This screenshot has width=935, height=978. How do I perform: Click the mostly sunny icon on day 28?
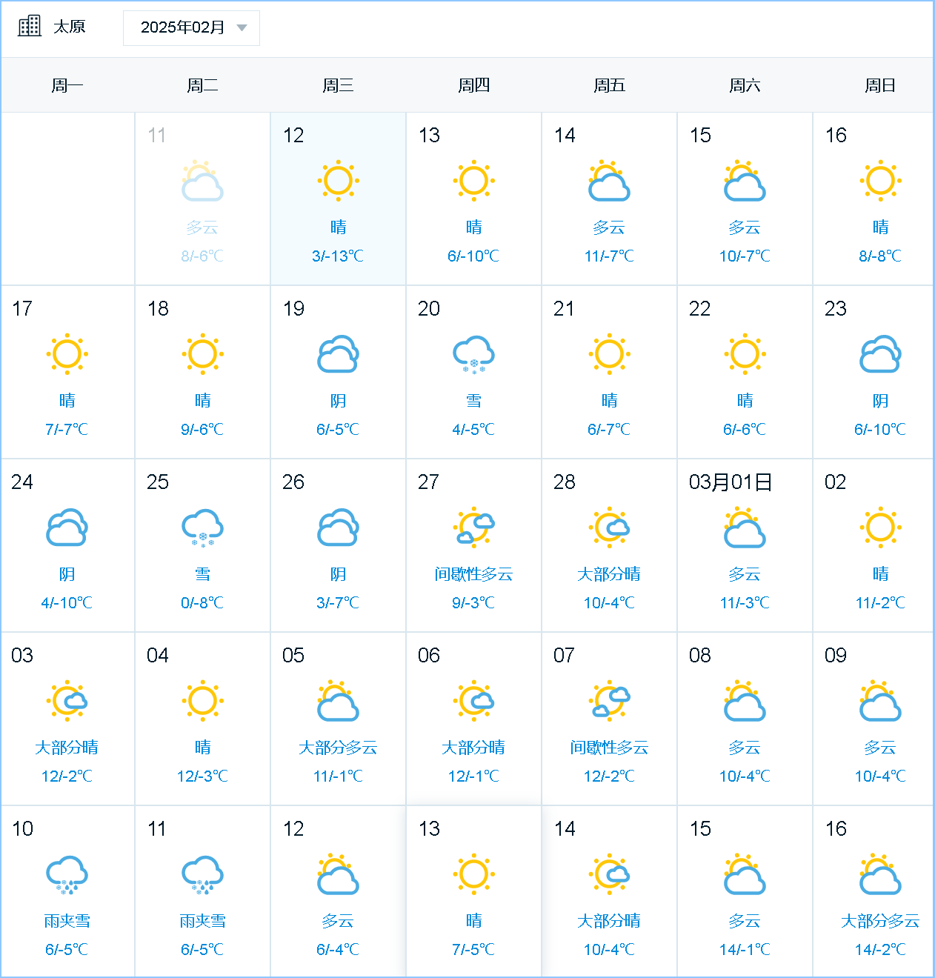point(609,528)
